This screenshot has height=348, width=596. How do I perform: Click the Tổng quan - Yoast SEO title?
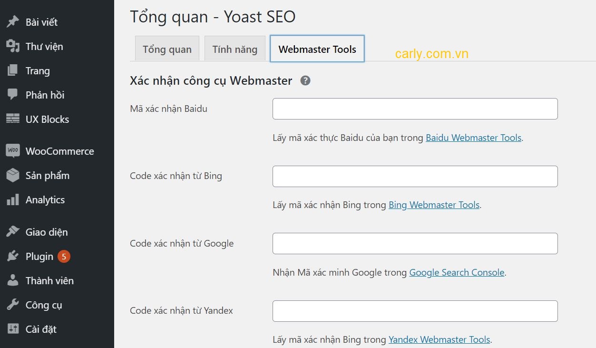click(x=213, y=17)
